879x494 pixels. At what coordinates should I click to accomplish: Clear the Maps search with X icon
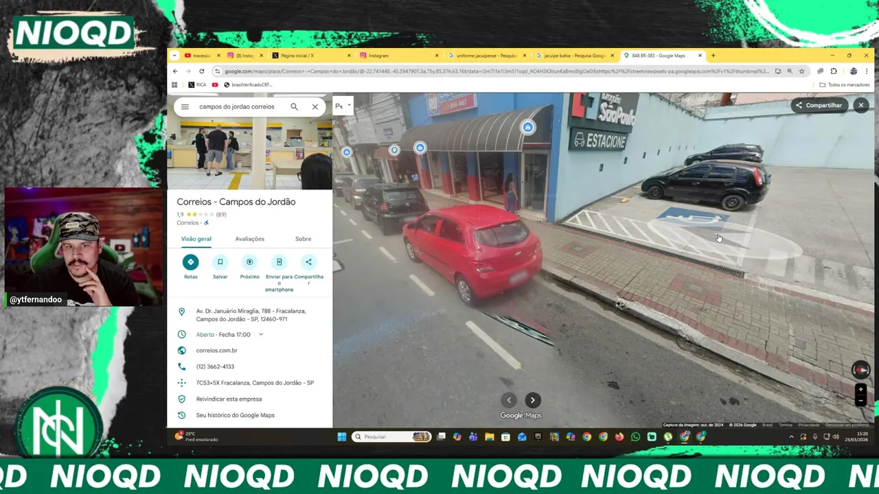click(315, 107)
